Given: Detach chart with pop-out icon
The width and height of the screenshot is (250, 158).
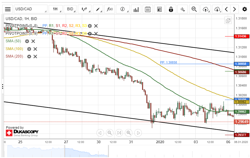Looking at the screenshot, I should [228, 20].
